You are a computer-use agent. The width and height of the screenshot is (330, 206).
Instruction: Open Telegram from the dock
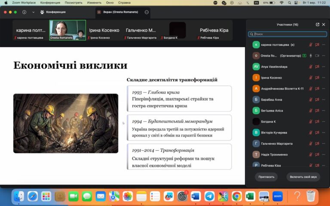pyautogui.click(x=209, y=197)
